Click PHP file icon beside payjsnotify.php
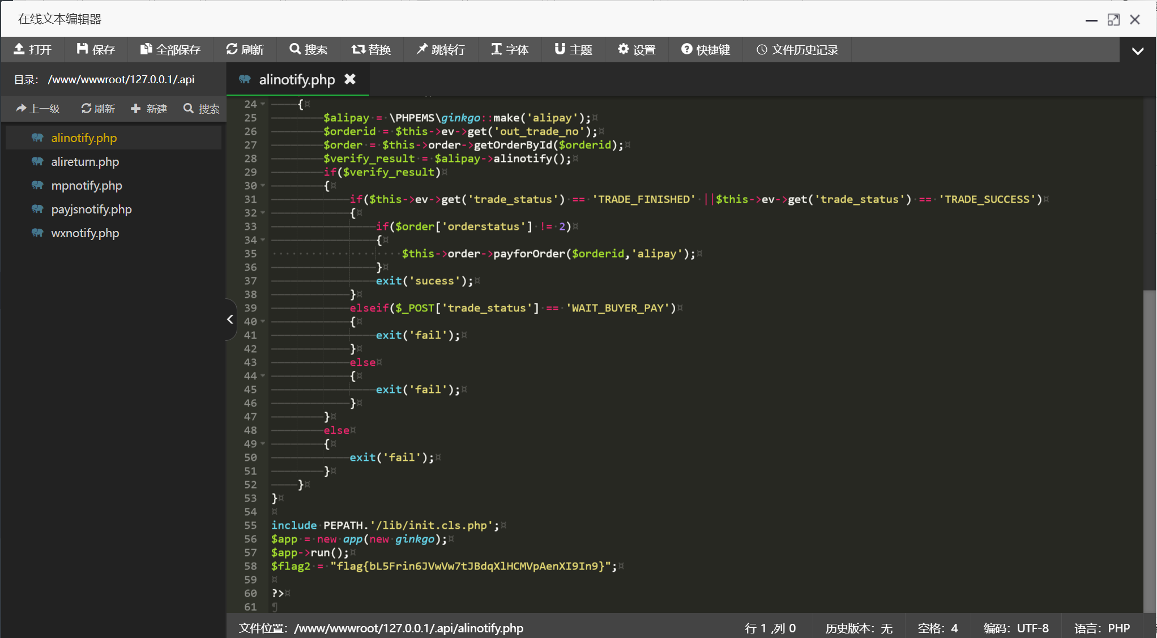1157x638 pixels. 37,209
